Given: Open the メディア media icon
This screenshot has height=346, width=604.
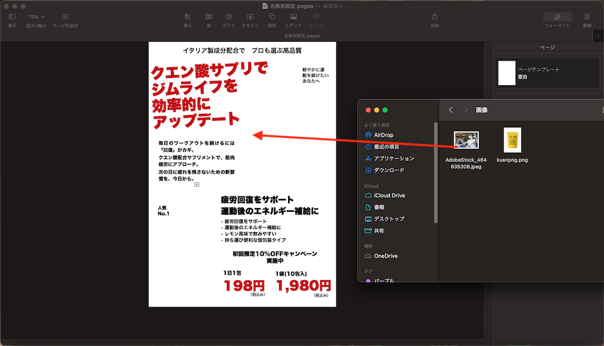Looking at the screenshot, I should pos(294,16).
